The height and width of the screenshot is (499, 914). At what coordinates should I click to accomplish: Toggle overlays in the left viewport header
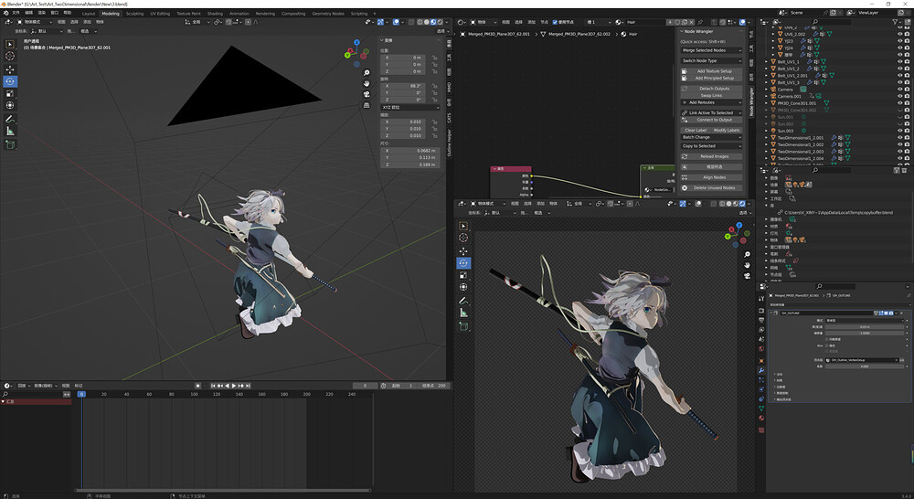point(396,22)
